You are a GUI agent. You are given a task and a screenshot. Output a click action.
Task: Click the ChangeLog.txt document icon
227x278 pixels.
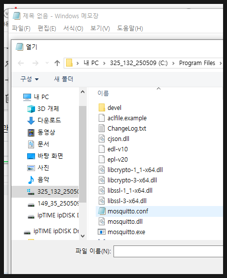click(102, 128)
